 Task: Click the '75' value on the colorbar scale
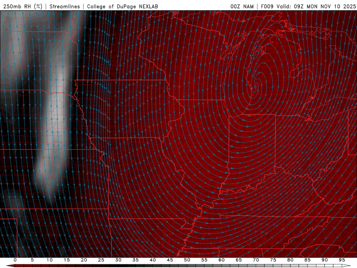273,260
